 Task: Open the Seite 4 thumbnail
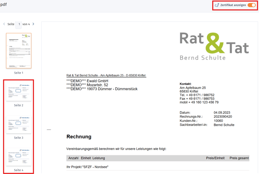(x=19, y=157)
